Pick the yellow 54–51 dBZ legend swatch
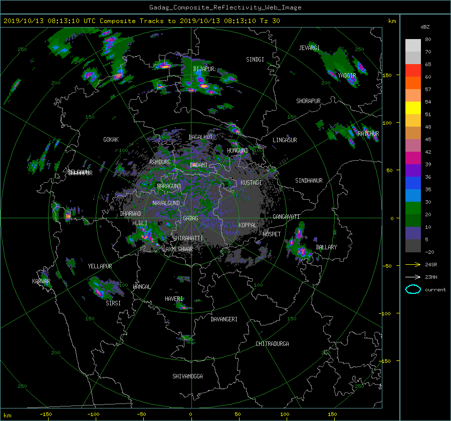The image size is (451, 421). pos(413,108)
